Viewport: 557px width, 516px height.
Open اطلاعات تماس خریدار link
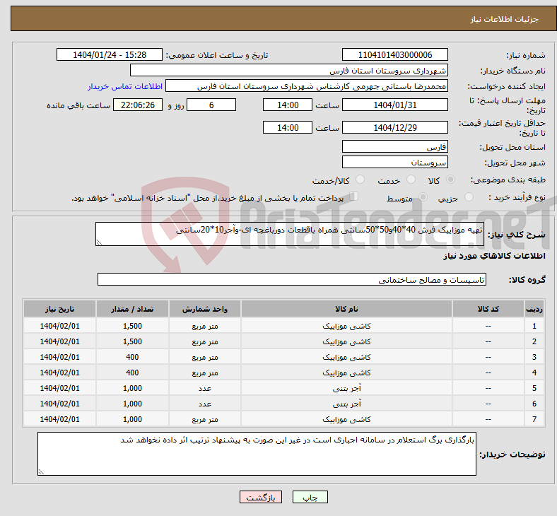click(125, 86)
